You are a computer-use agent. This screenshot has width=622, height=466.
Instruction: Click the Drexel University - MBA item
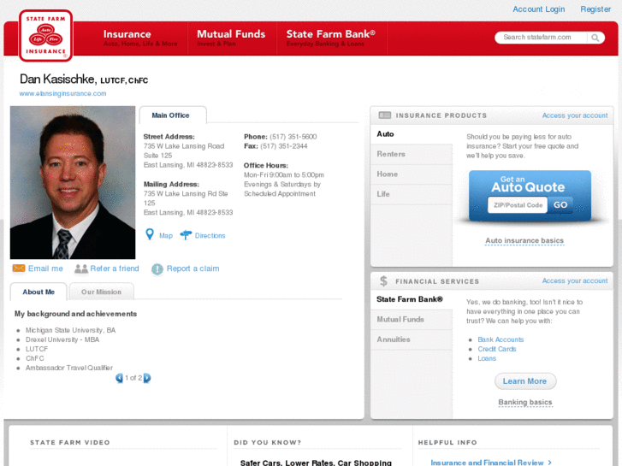pyautogui.click(x=62, y=340)
